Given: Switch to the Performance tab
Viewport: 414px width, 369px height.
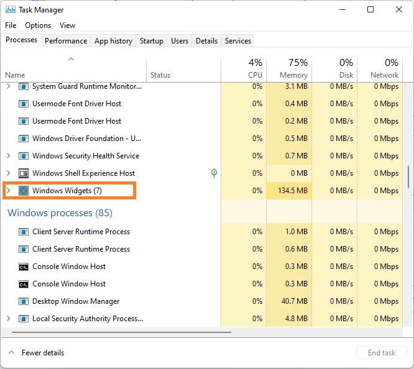Looking at the screenshot, I should click(x=66, y=41).
